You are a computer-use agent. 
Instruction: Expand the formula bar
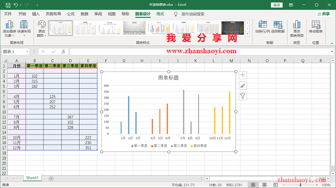coord(332,52)
